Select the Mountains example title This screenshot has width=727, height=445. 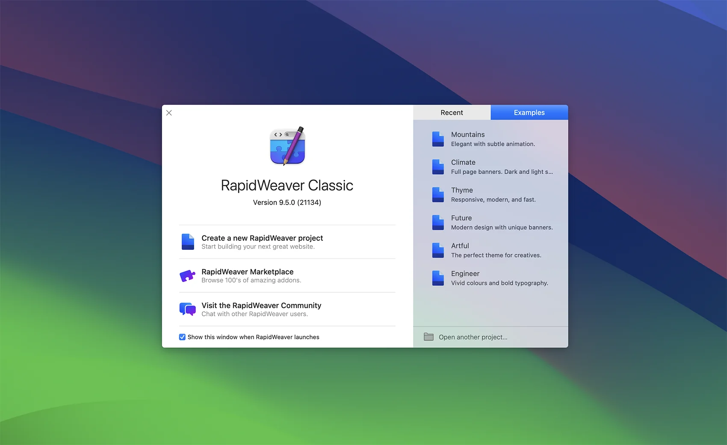[468, 134]
